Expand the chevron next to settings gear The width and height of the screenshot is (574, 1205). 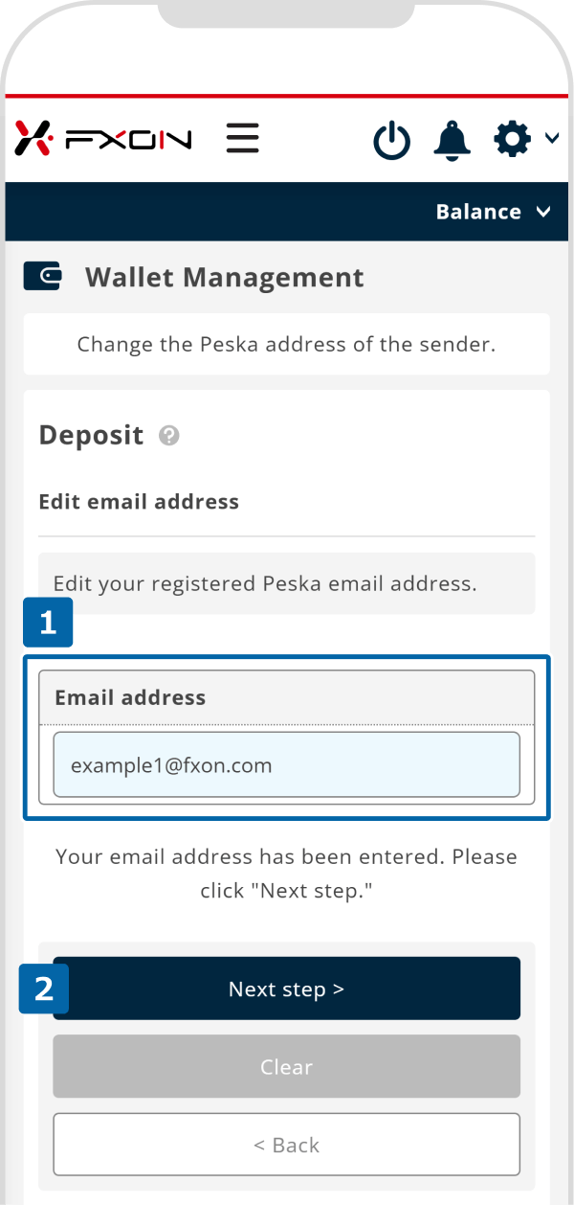tap(552, 139)
